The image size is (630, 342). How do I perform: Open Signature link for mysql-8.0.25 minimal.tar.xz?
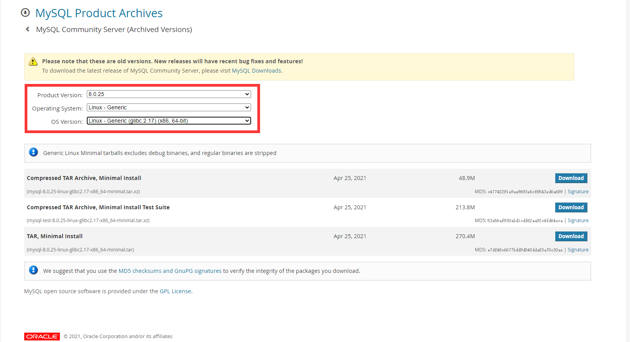click(x=578, y=192)
